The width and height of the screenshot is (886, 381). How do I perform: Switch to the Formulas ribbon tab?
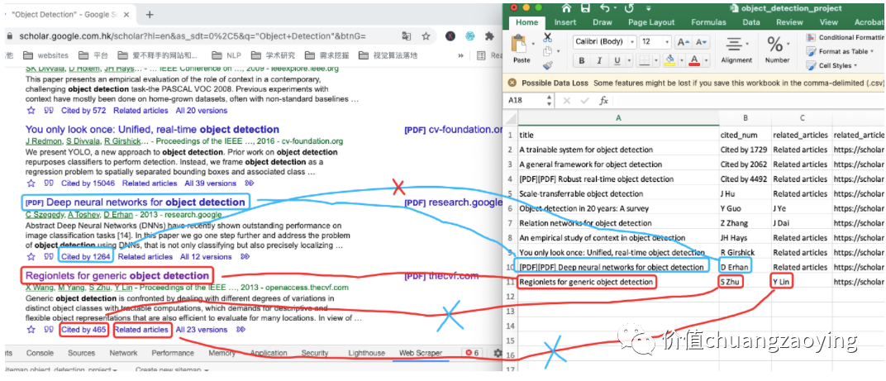[708, 22]
